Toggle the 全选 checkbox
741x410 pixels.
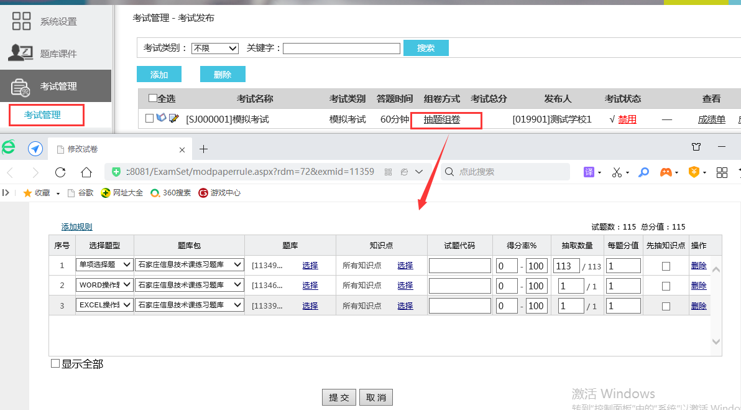(x=153, y=98)
